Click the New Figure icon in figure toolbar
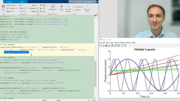180x101 pixels. coord(100,45)
